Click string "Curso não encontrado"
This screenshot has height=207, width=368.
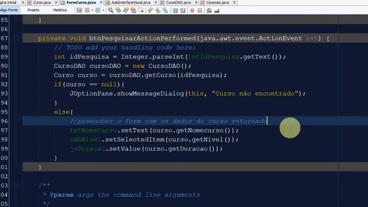pos(255,93)
